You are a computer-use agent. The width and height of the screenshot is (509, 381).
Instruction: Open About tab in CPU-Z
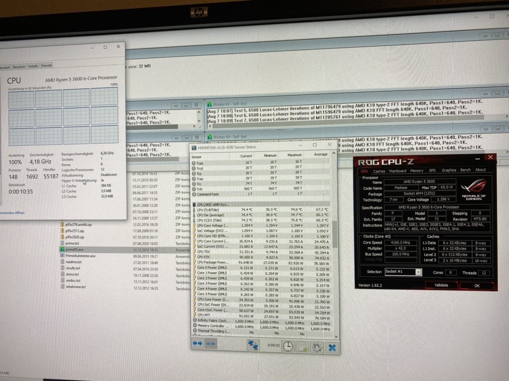pyautogui.click(x=481, y=169)
